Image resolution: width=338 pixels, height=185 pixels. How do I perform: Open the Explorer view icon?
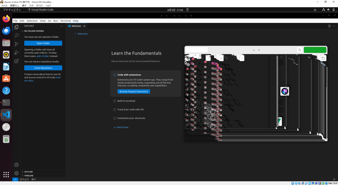[x=16, y=27]
